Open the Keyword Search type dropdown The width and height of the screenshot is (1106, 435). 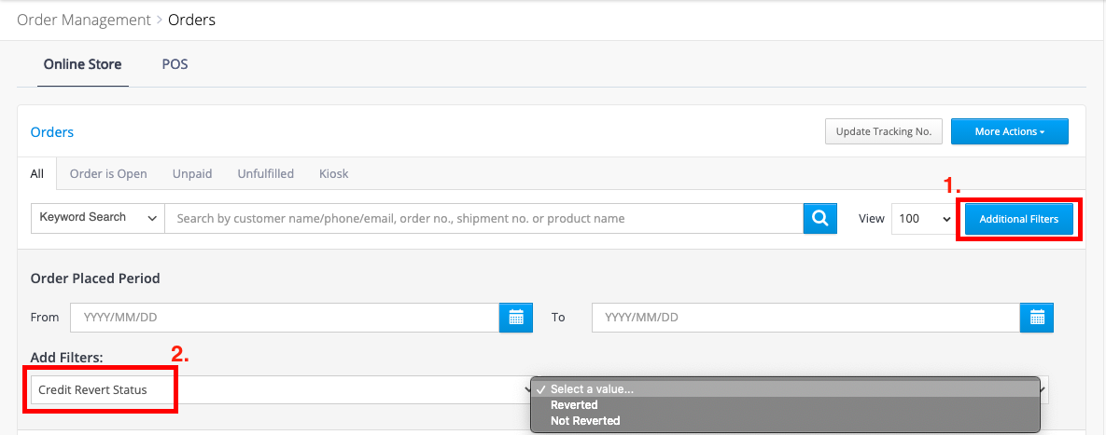[98, 218]
